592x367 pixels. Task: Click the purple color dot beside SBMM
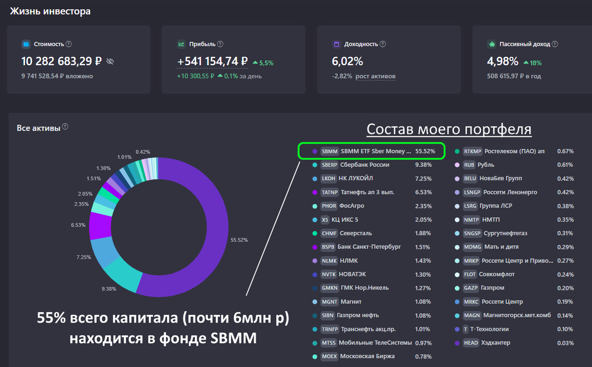pyautogui.click(x=314, y=151)
